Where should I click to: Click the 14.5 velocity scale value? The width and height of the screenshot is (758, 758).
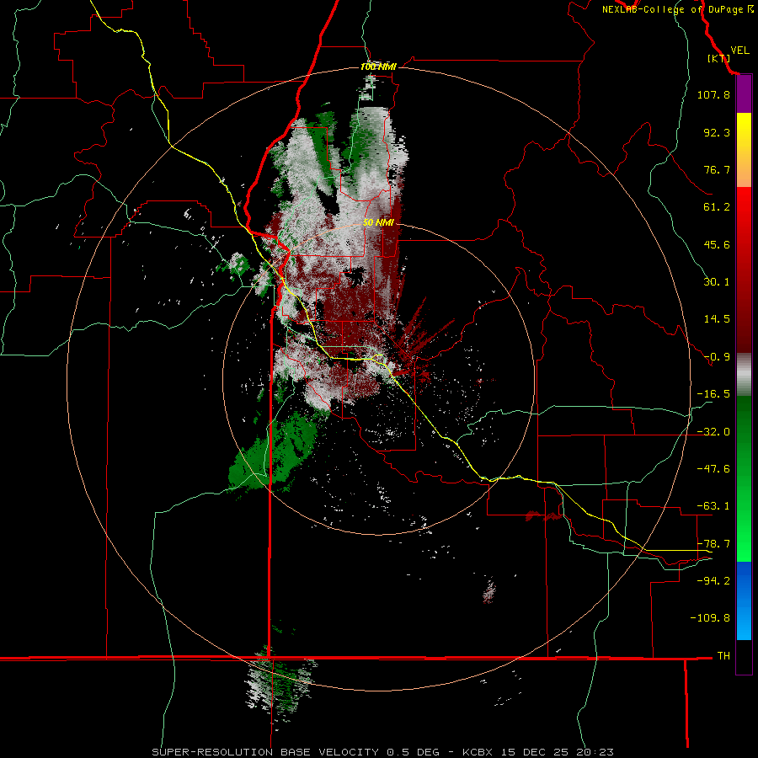(717, 319)
